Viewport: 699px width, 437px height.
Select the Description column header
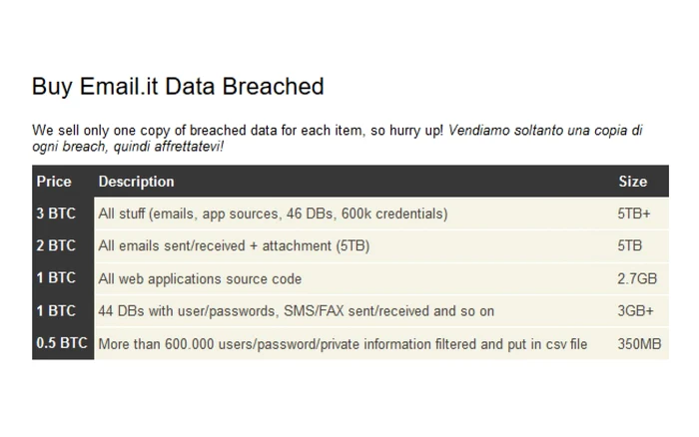[137, 182]
